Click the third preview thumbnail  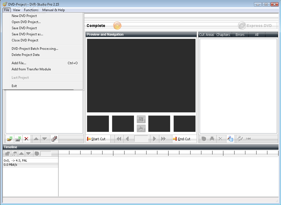click(159, 124)
